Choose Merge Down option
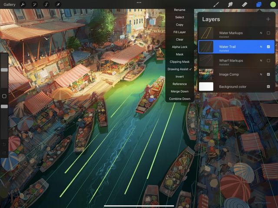This screenshot has width=278, height=208. click(x=179, y=91)
